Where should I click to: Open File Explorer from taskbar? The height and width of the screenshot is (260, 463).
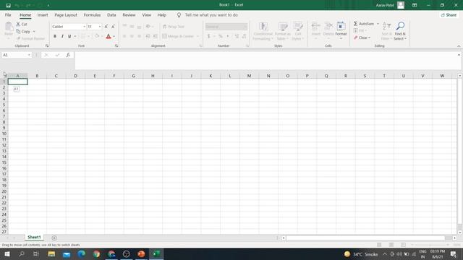51,253
